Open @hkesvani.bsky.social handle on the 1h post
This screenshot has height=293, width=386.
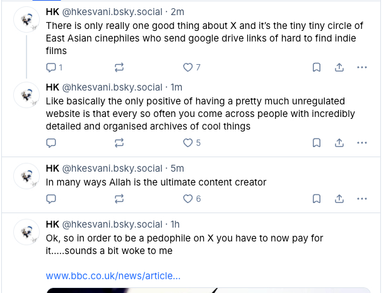click(x=112, y=224)
